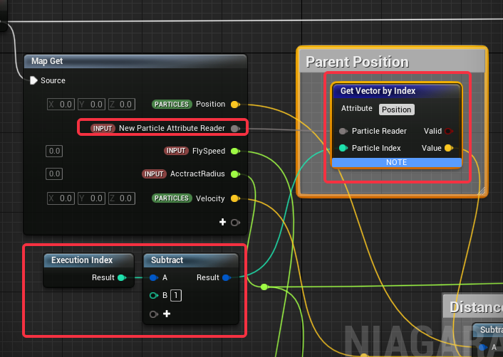Click the Particle Index input pin
Screen dimensions: 503x357
(x=343, y=149)
